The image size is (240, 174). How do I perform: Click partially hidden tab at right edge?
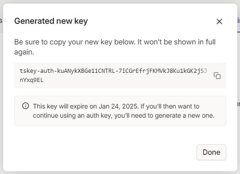239,21
